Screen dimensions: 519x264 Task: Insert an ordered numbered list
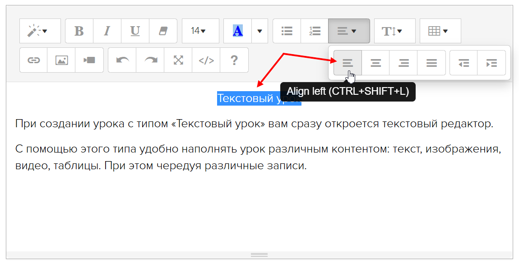[x=315, y=31]
